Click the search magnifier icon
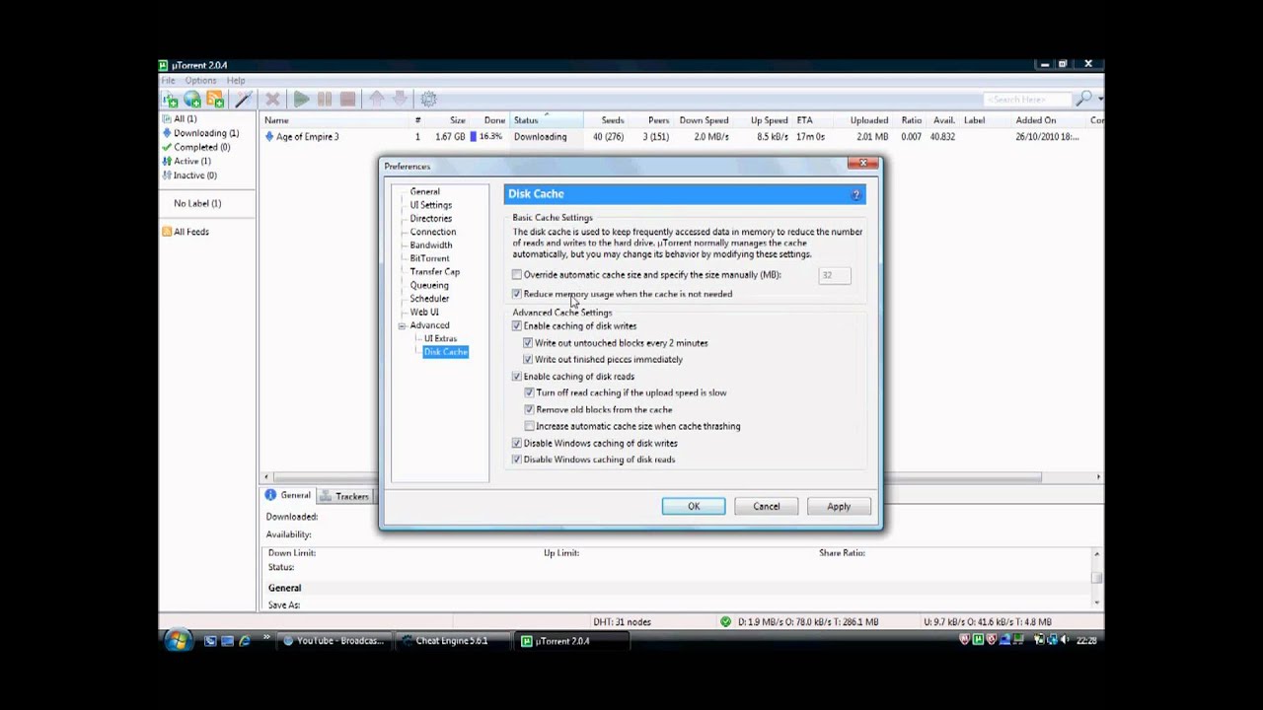This screenshot has width=1263, height=710. click(1083, 99)
